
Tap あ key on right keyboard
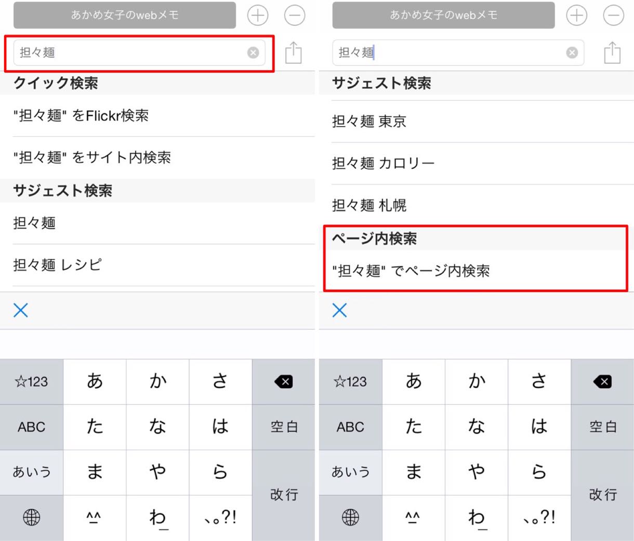(414, 382)
